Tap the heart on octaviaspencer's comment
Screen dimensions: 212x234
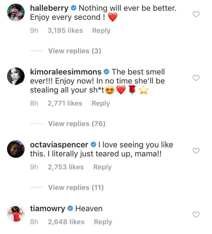196,151
